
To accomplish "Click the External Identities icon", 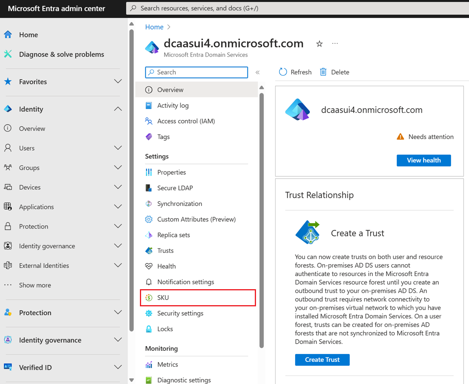I will (8, 265).
